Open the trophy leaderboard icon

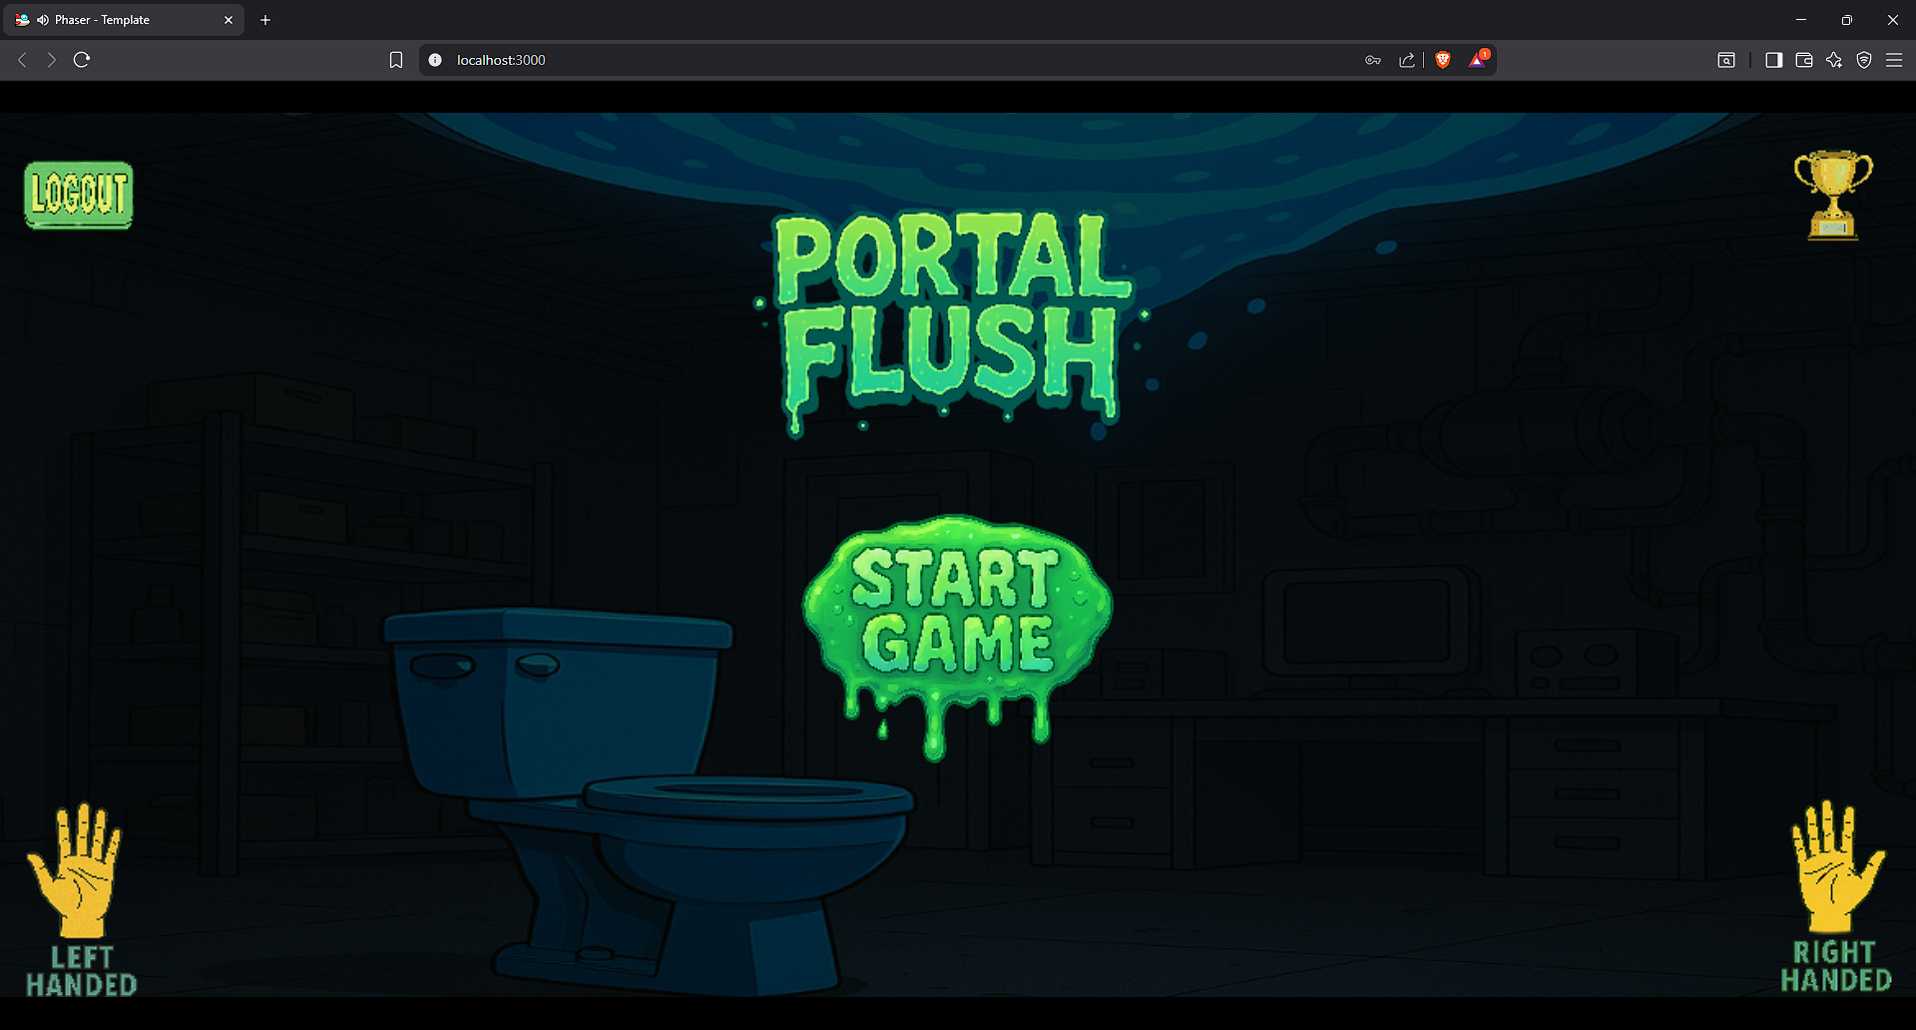[x=1835, y=195]
